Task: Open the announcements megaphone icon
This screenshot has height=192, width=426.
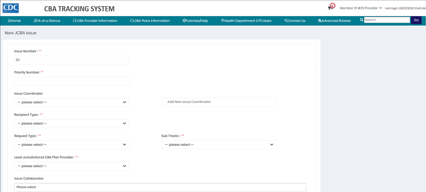Action: click(331, 7)
